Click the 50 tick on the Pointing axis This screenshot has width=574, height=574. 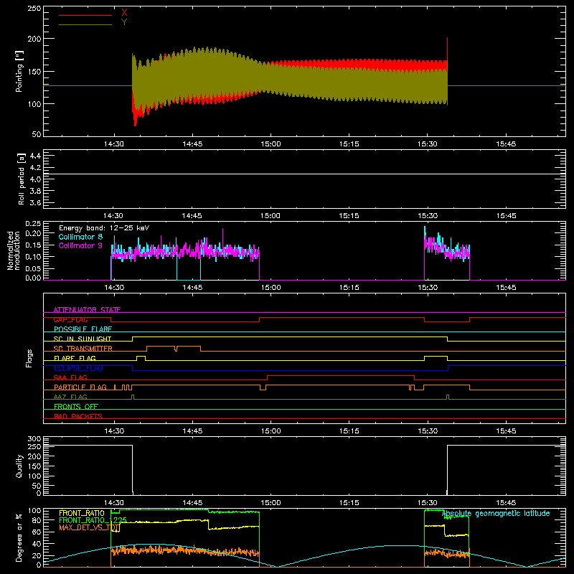[x=37, y=134]
